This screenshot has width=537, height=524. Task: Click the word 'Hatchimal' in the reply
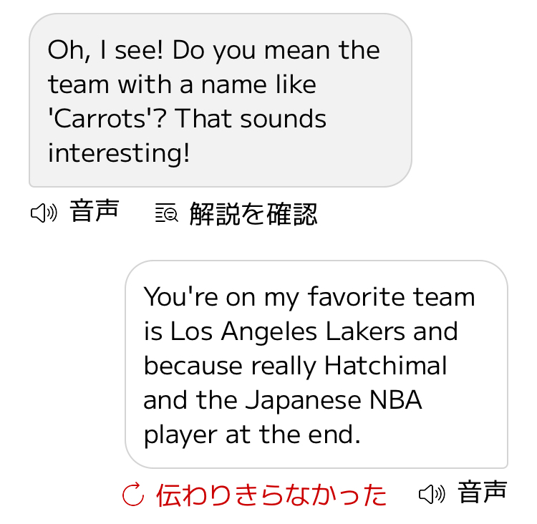point(385,366)
